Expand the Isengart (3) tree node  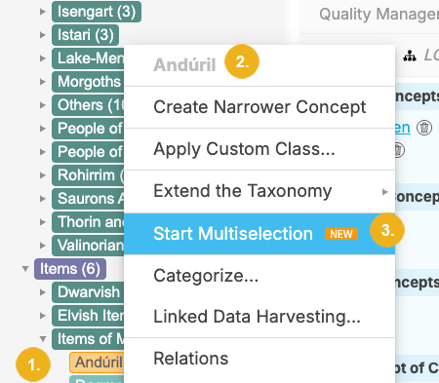43,12
